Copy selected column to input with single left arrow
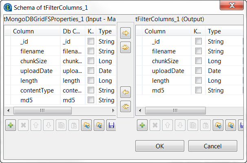This screenshot has height=163, width=247. 126,93
